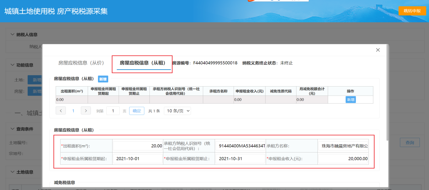Screen dimensions: 429x190
Task: Click 新增 beside the 房屋应税信息（从租）heading
Action: (103, 79)
